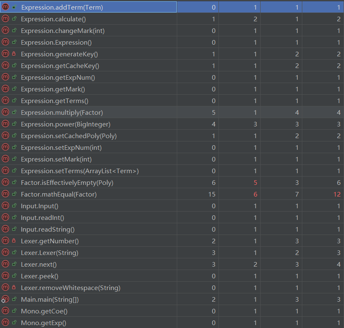Select Expression.getExpNum() method name

58,78
